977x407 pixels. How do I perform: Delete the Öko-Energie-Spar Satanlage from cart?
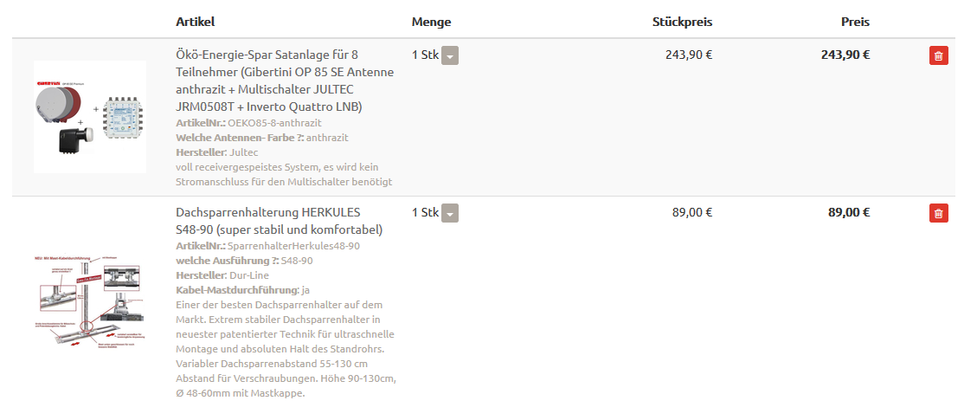coord(938,55)
